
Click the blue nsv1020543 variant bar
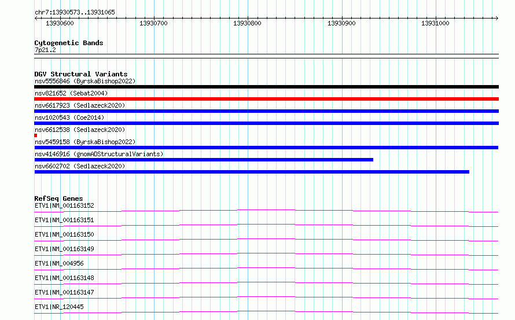(x=266, y=123)
